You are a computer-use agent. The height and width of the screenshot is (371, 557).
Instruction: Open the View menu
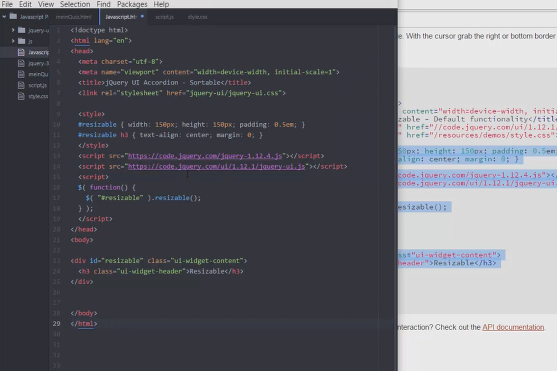click(46, 4)
